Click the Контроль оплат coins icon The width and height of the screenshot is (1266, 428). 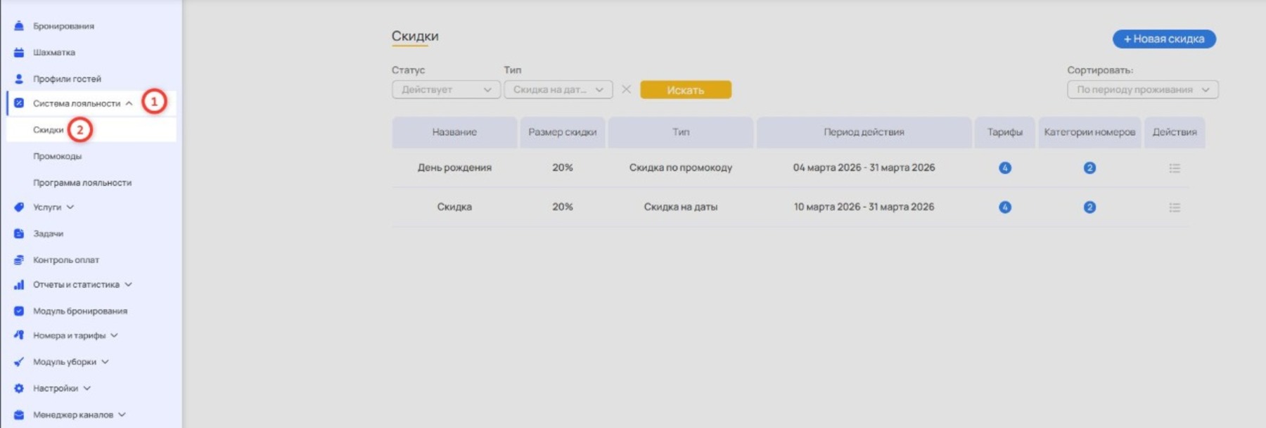pyautogui.click(x=19, y=260)
